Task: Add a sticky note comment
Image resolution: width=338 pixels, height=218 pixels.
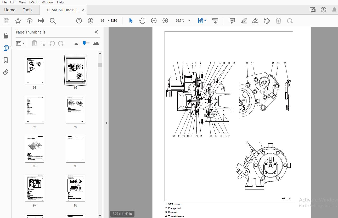Action: coord(232,21)
